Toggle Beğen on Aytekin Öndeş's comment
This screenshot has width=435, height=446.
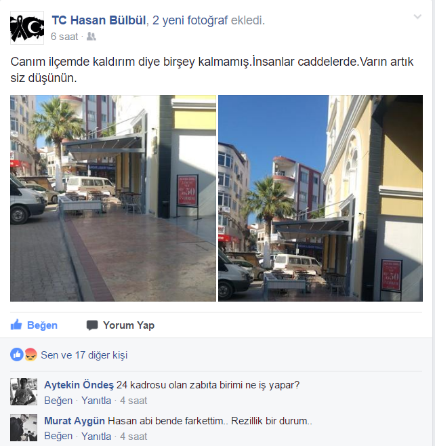(x=58, y=401)
